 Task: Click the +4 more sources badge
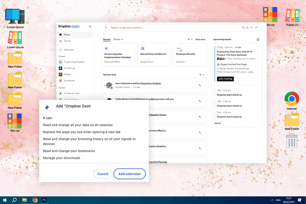tap(256, 27)
